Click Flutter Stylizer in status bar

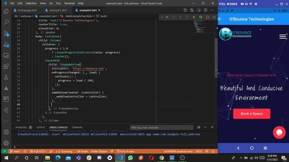pos(99,151)
